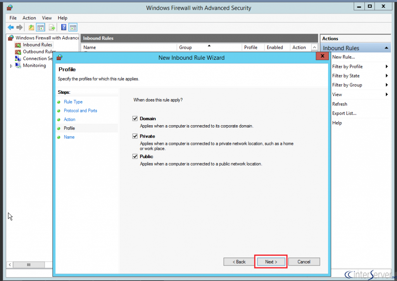The height and width of the screenshot is (281, 397).
Task: Go to the Rule Type step
Action: point(73,102)
